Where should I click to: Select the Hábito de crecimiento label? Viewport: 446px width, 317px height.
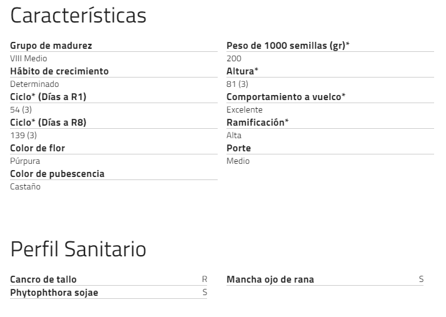point(59,71)
